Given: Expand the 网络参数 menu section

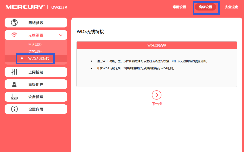Looking at the screenshot, I should coord(36,22).
